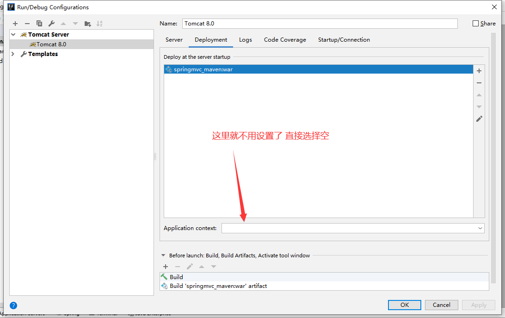
Task: Switch to the Server tab
Action: [x=174, y=40]
